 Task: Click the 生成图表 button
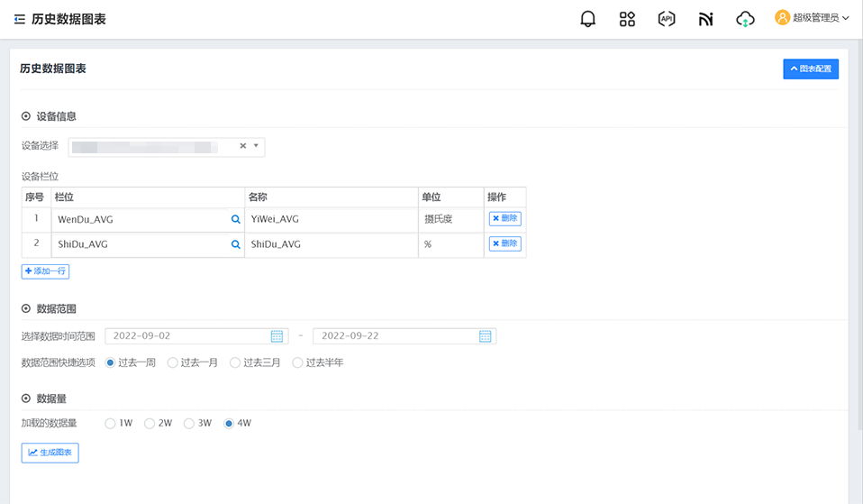(x=50, y=453)
